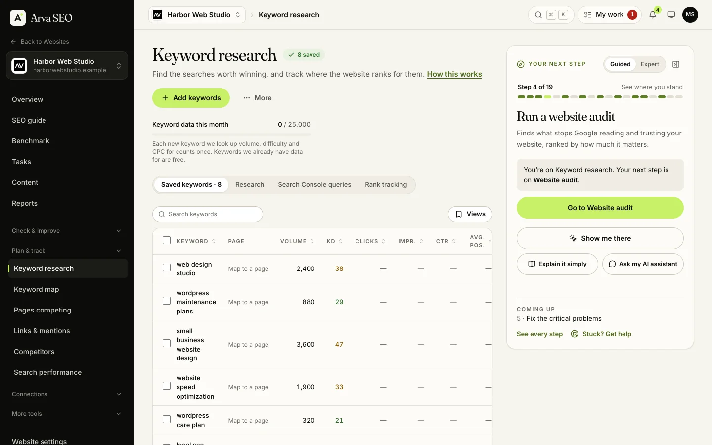Click the book icon in Explain it simply

coord(532,264)
